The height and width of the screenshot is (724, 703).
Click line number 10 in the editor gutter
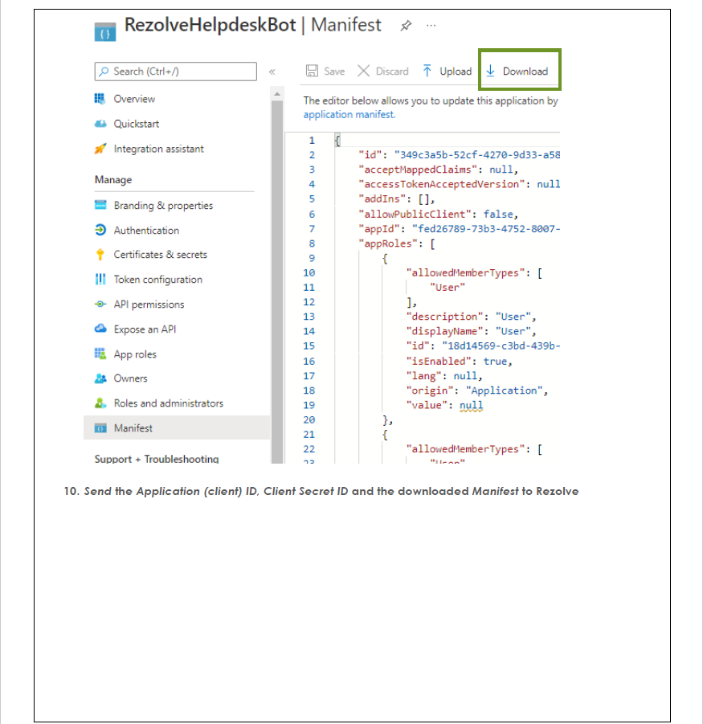[309, 273]
